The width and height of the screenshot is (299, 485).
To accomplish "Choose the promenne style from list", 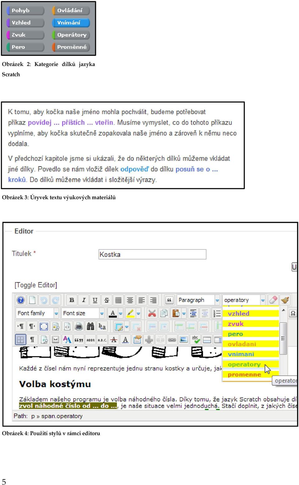I will 251,374.
